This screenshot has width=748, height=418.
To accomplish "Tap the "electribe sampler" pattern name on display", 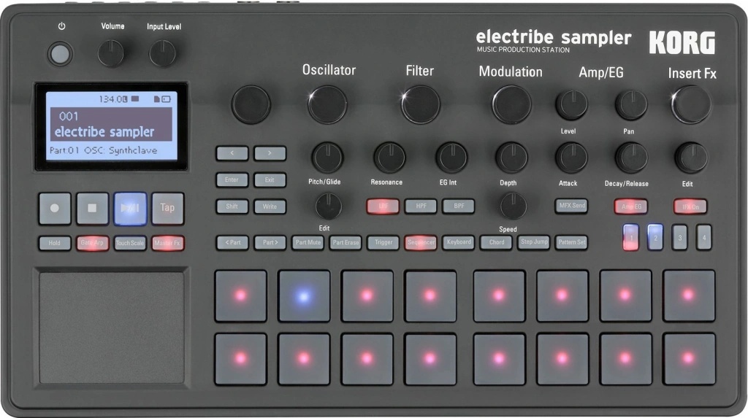I will point(104,132).
